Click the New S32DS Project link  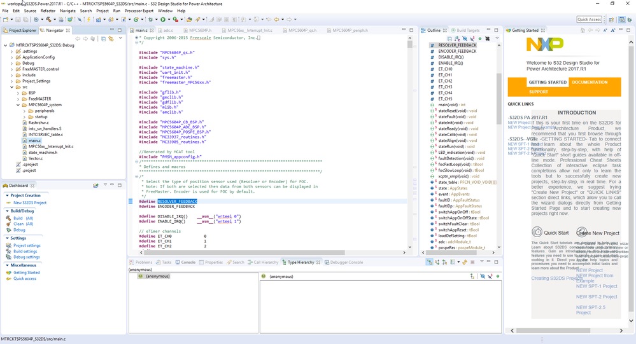pyautogui.click(x=30, y=203)
